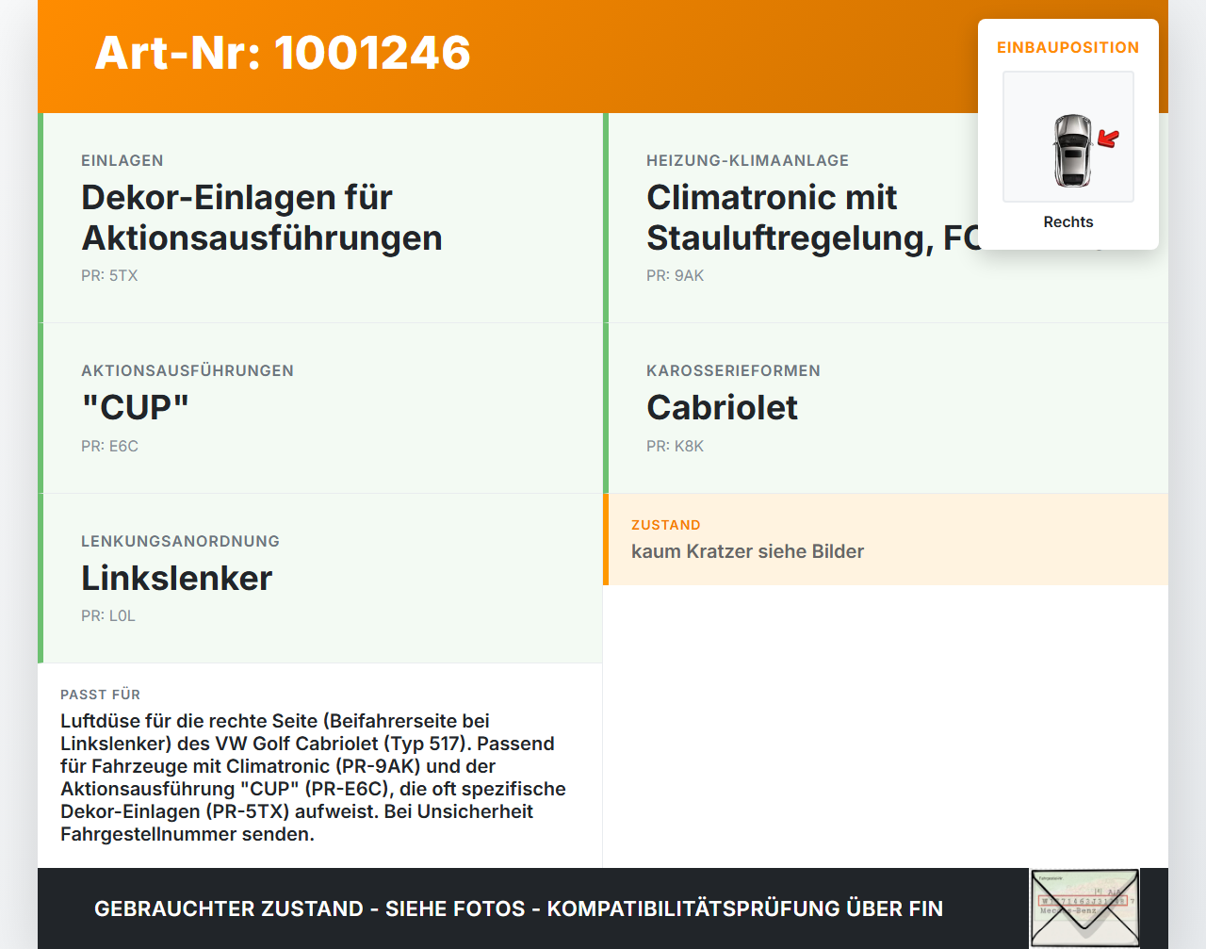
Task: Click the Rechts label under the car
Action: pos(1068,221)
